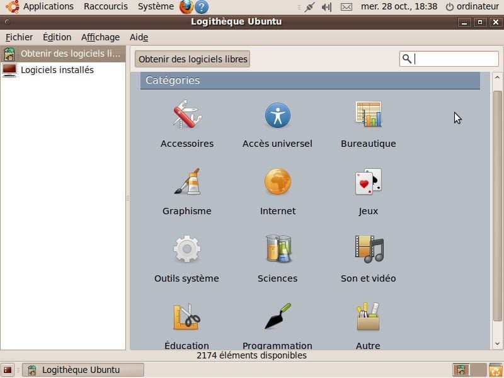Click the Ubuntu logo in top panel
Screen dimensions: 504x378
[12, 7]
